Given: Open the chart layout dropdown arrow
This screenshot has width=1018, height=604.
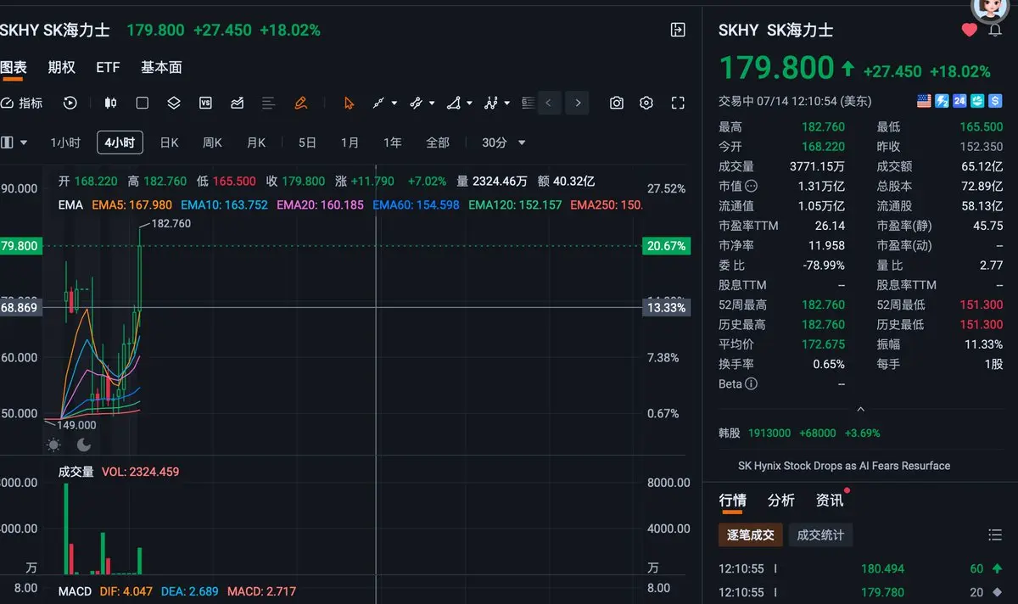Looking at the screenshot, I should [x=24, y=143].
